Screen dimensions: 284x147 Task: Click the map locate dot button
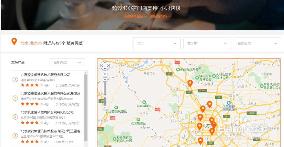click(x=105, y=74)
